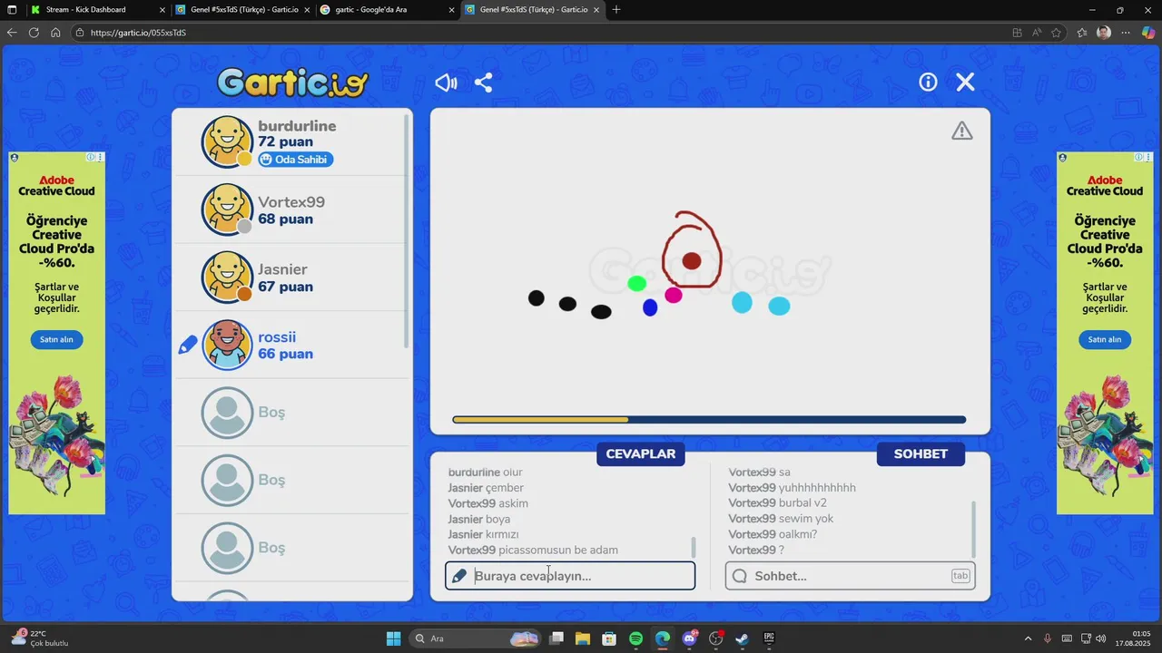Go back with the browser back arrow
1162x653 pixels.
click(12, 33)
